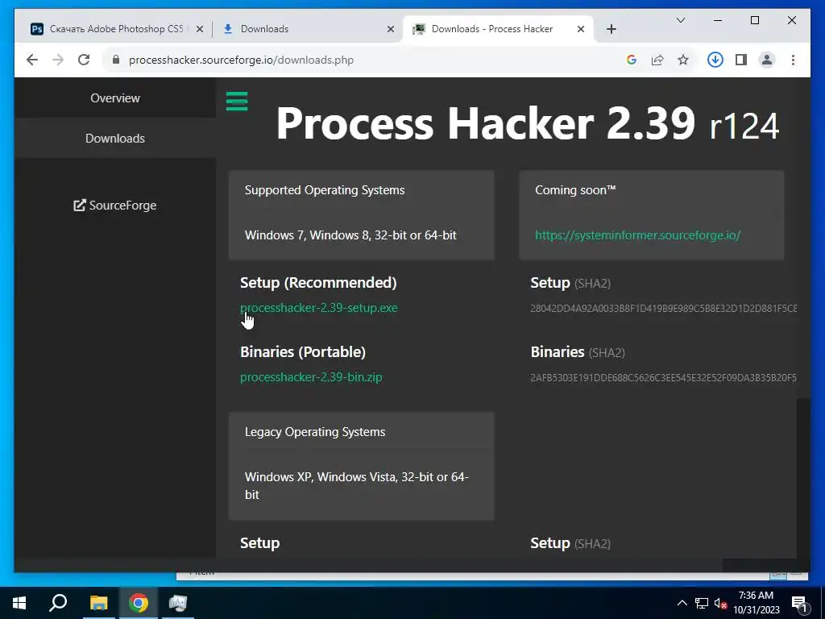825x619 pixels.
Task: Click the muted volume tray icon
Action: 720,604
